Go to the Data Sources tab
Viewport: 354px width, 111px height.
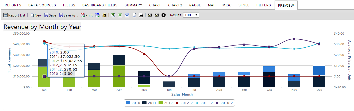pos(42,5)
